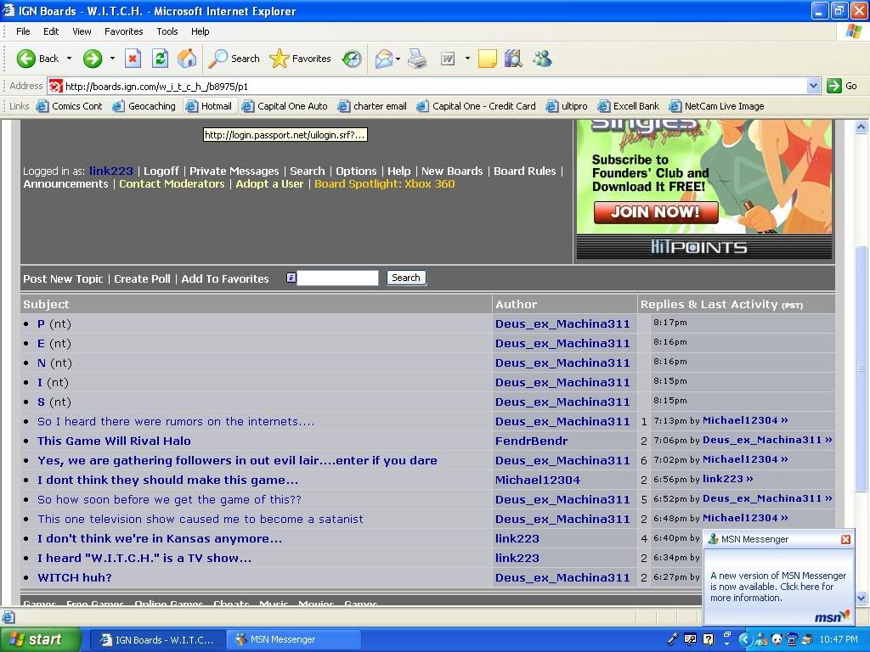The height and width of the screenshot is (652, 870).
Task: Open the Mail button dropdown arrow
Action: [398, 59]
